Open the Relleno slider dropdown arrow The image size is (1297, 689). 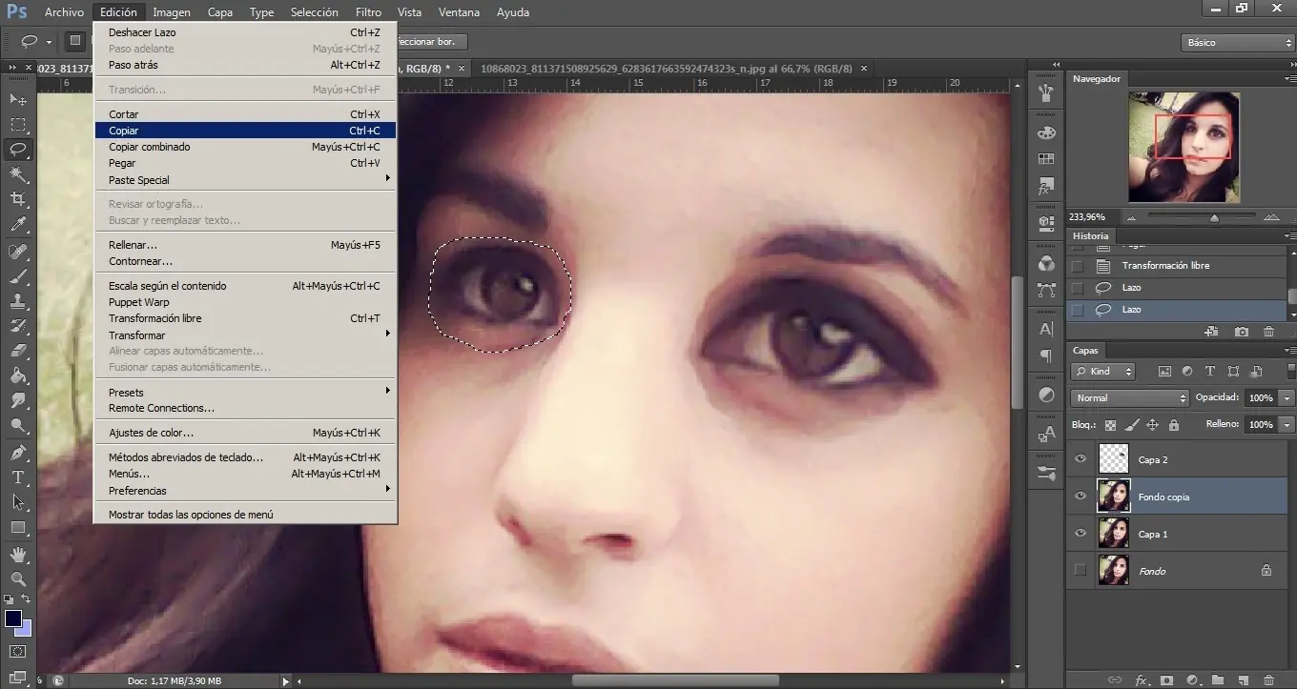pyautogui.click(x=1287, y=424)
